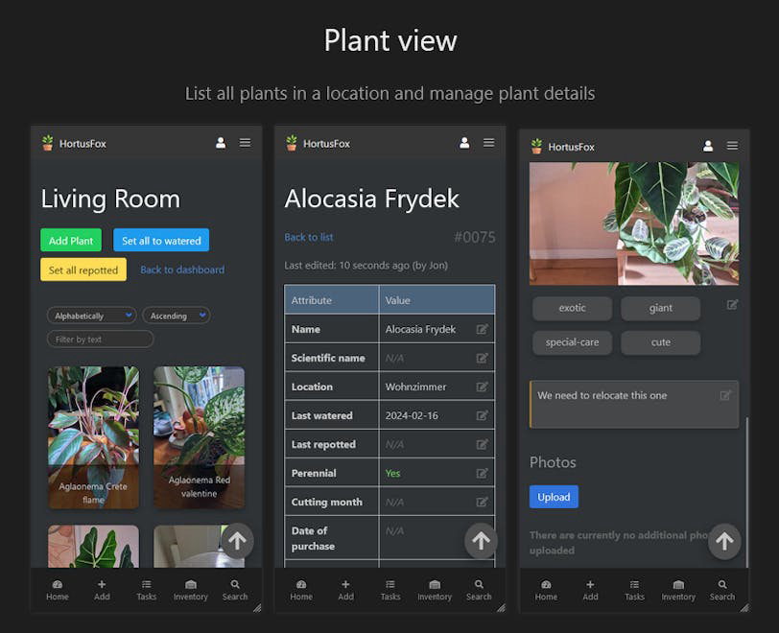Click edit icon next to Name Alocasia Frydek
The image size is (779, 633).
click(x=483, y=329)
